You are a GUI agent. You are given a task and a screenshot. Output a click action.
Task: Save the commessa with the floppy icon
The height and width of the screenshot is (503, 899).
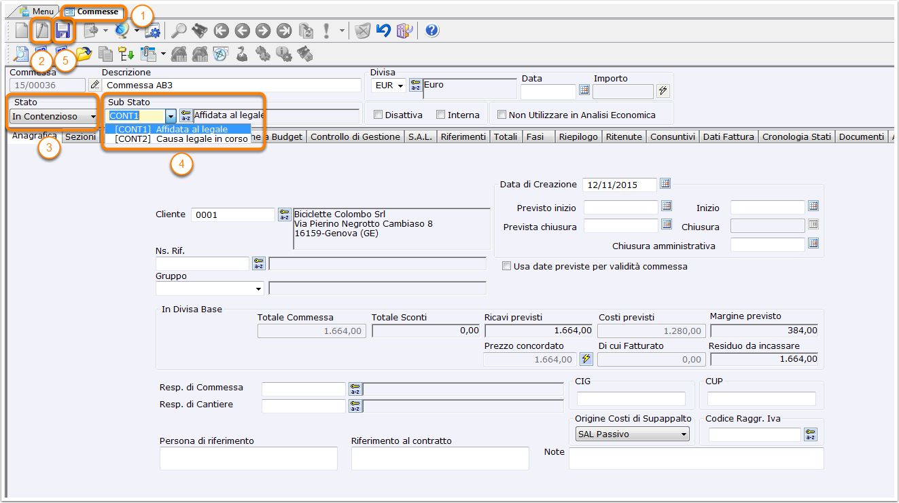tap(63, 31)
